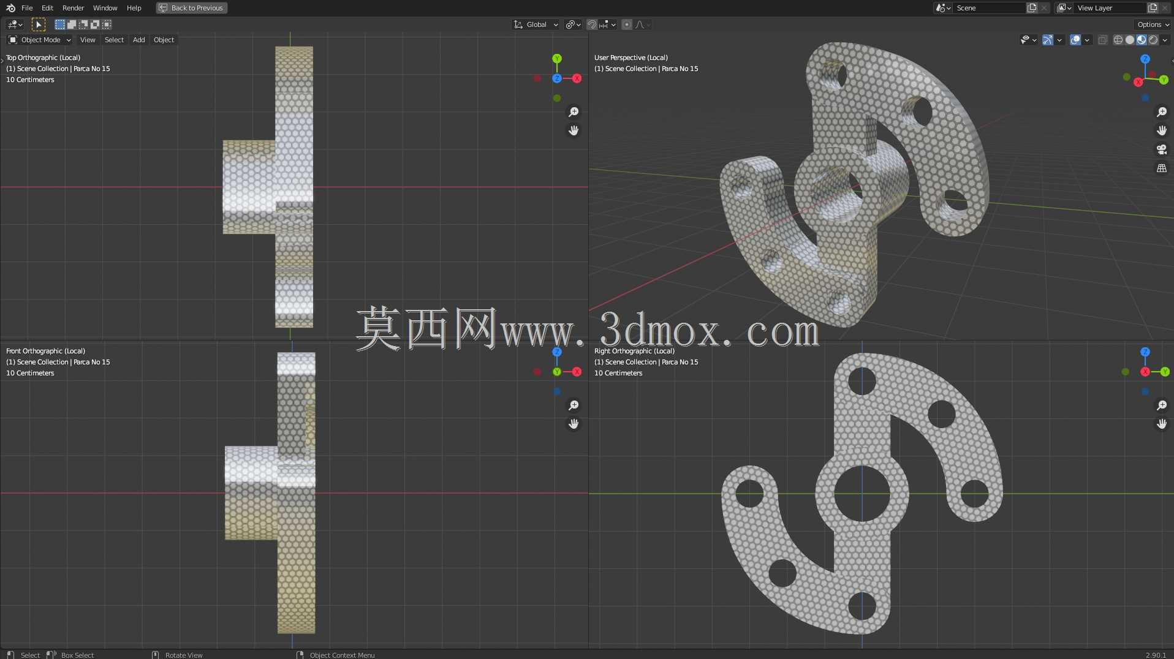Click pan hand icon in Top Orthographic view
The width and height of the screenshot is (1174, 659).
(x=574, y=130)
